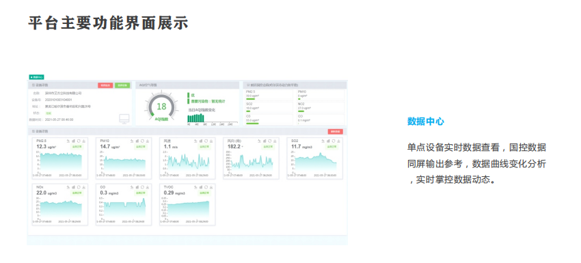Switch TVOC chart to bar view
The height and width of the screenshot is (263, 581).
(200, 187)
